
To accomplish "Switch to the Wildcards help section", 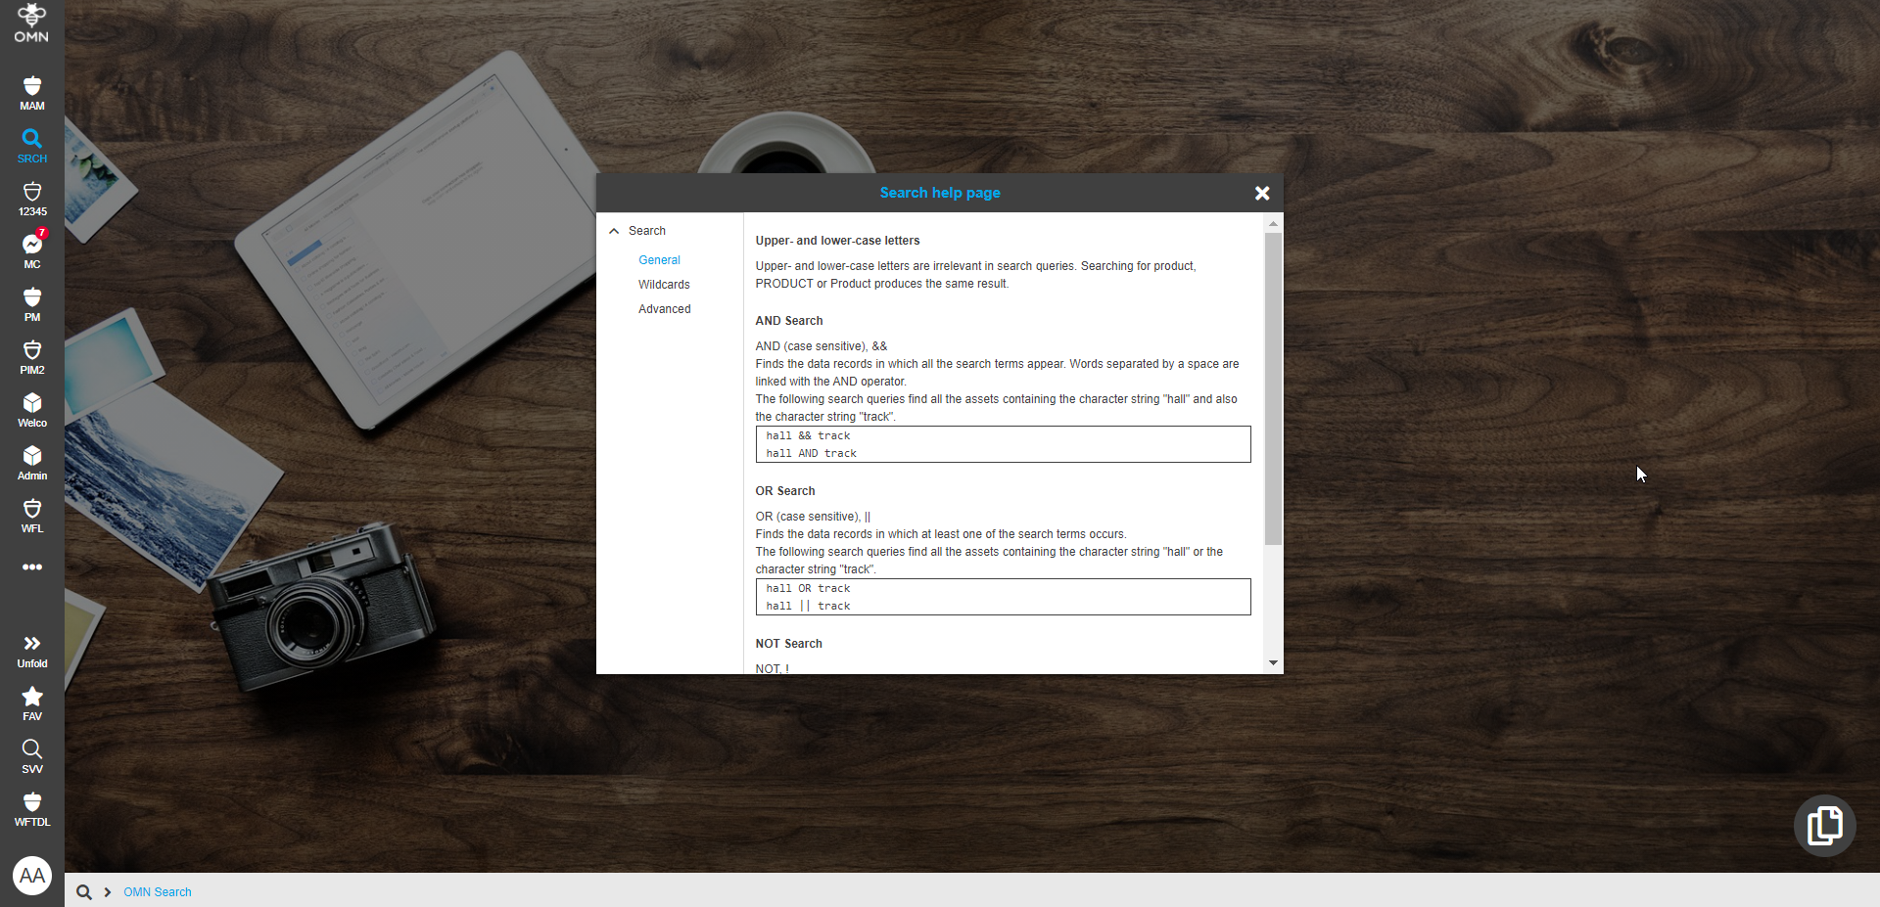I will tap(664, 284).
